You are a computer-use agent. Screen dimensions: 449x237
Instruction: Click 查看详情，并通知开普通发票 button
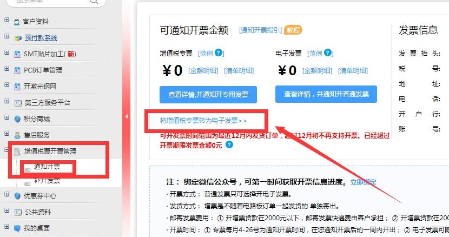point(326,94)
